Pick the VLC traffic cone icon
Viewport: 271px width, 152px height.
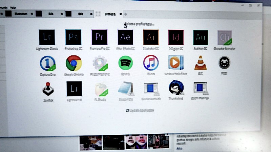click(x=201, y=63)
